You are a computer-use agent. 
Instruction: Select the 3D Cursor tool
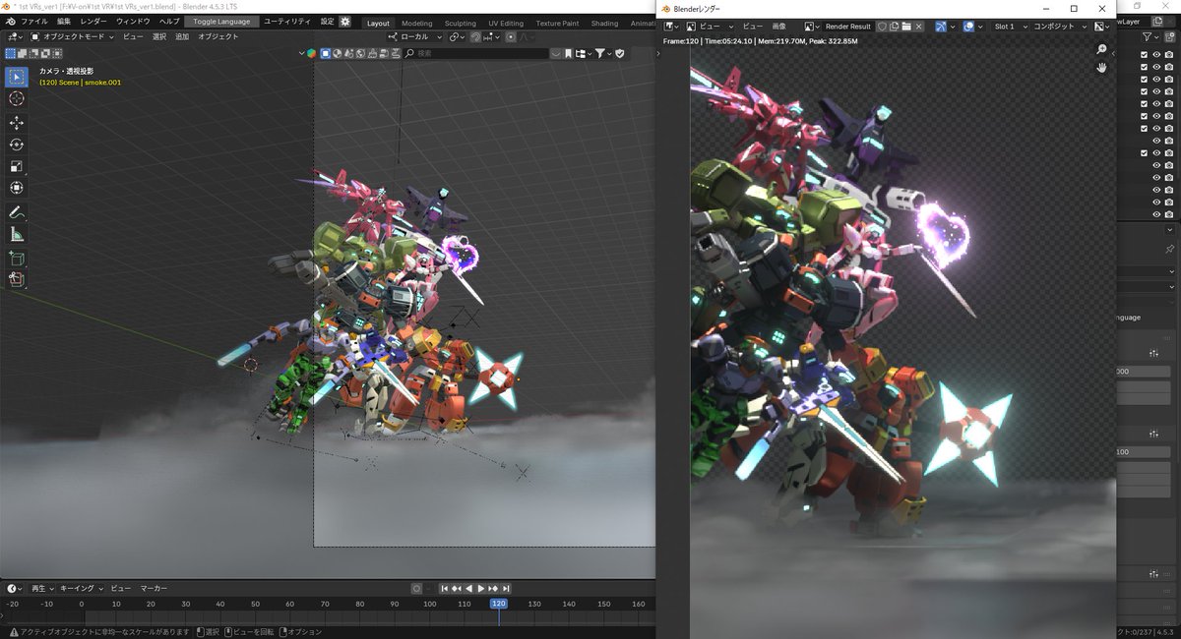coord(16,98)
